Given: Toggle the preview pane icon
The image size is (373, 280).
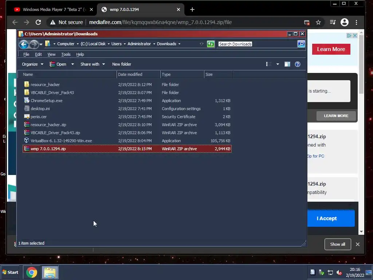Looking at the screenshot, I should click(x=287, y=64).
